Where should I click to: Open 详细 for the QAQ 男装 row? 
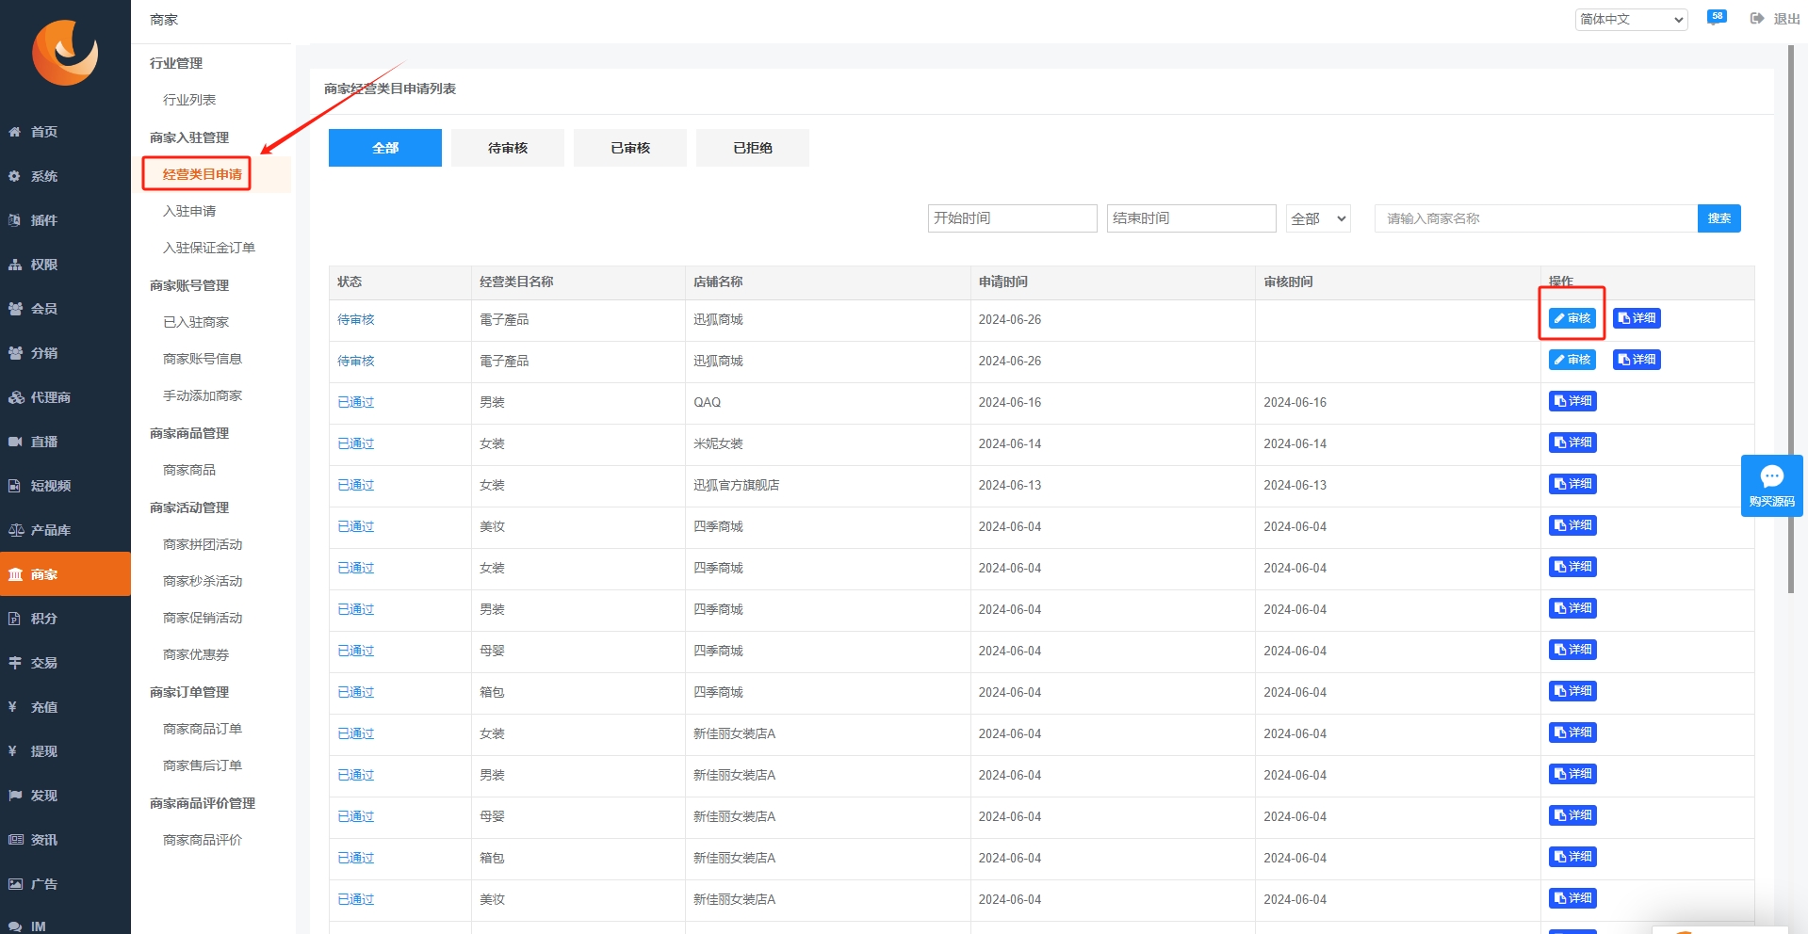[x=1572, y=401]
